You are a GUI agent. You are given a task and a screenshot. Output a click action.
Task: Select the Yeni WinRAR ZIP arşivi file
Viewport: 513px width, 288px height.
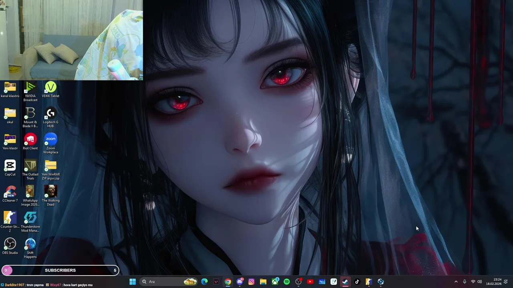(x=50, y=170)
